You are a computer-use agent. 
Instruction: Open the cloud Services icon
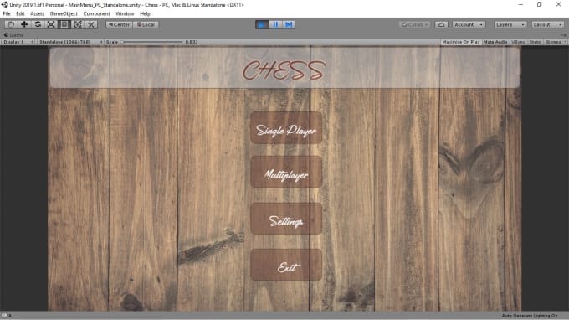point(441,24)
